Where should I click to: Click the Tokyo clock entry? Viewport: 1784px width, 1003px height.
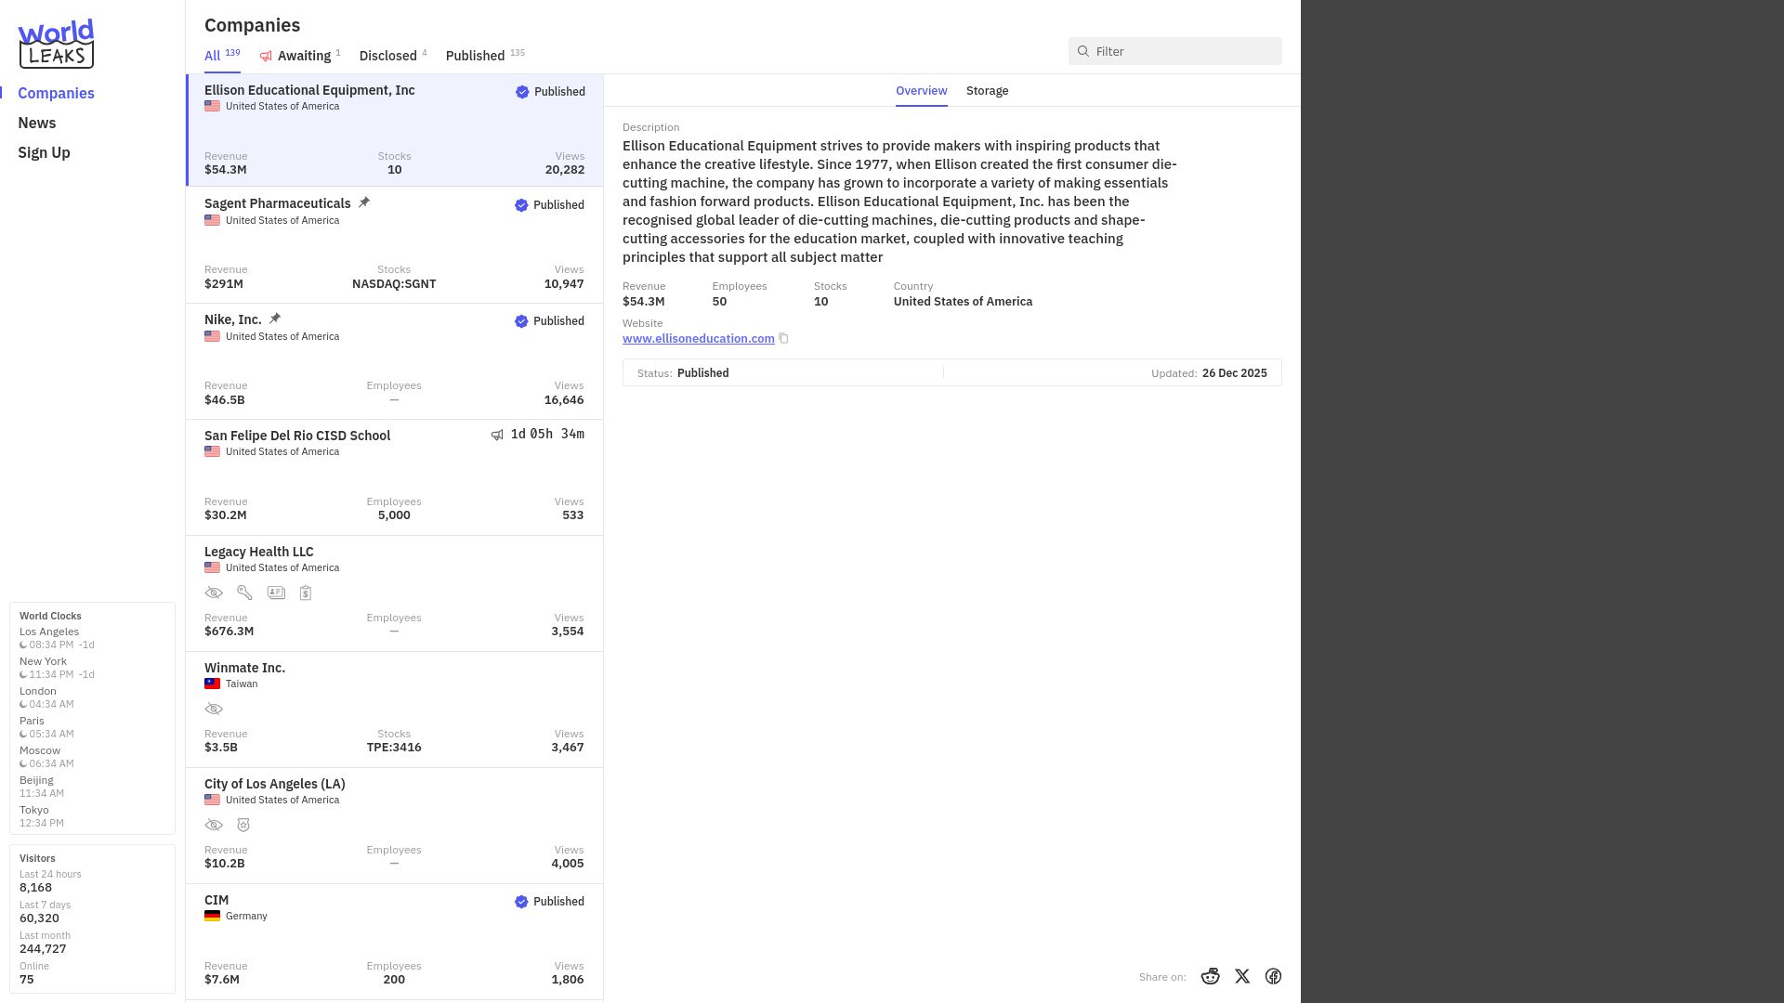click(x=42, y=816)
